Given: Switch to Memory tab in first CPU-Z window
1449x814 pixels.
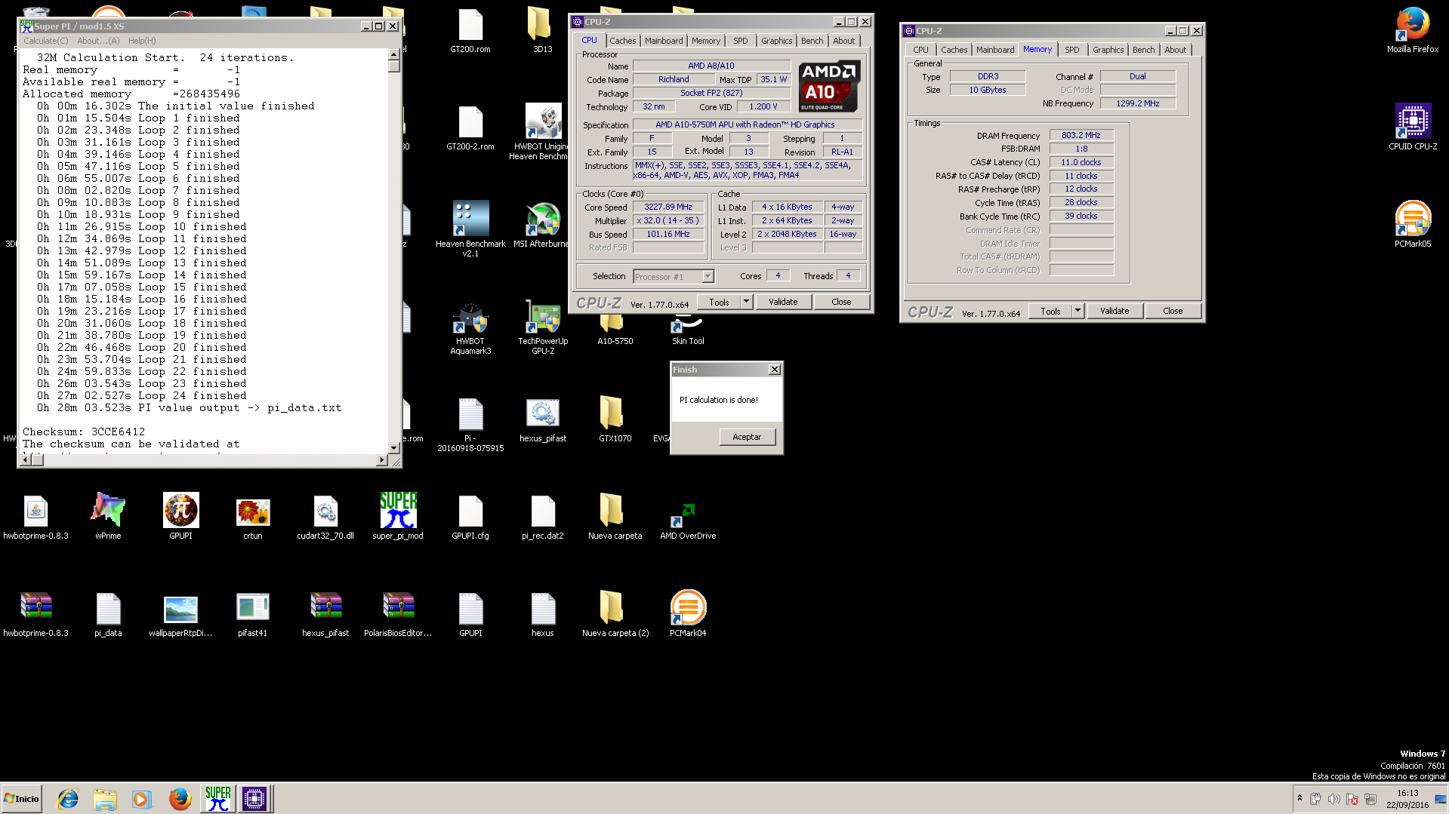Looking at the screenshot, I should point(705,41).
